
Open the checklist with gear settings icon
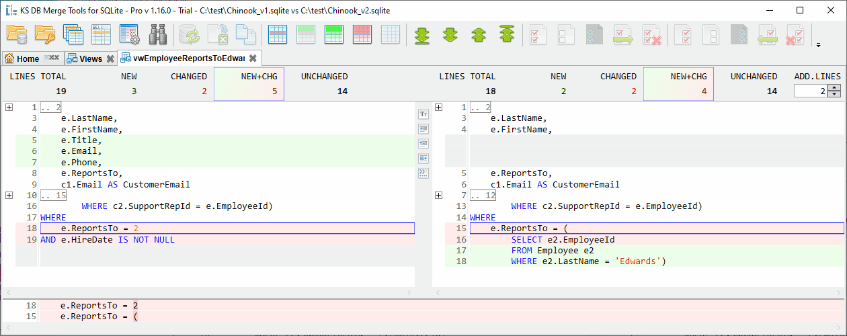tap(130, 34)
